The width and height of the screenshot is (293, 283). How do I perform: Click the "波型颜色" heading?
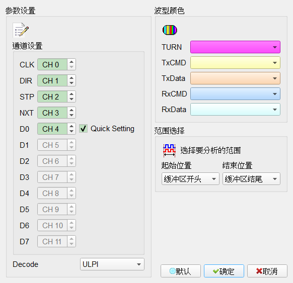169,11
